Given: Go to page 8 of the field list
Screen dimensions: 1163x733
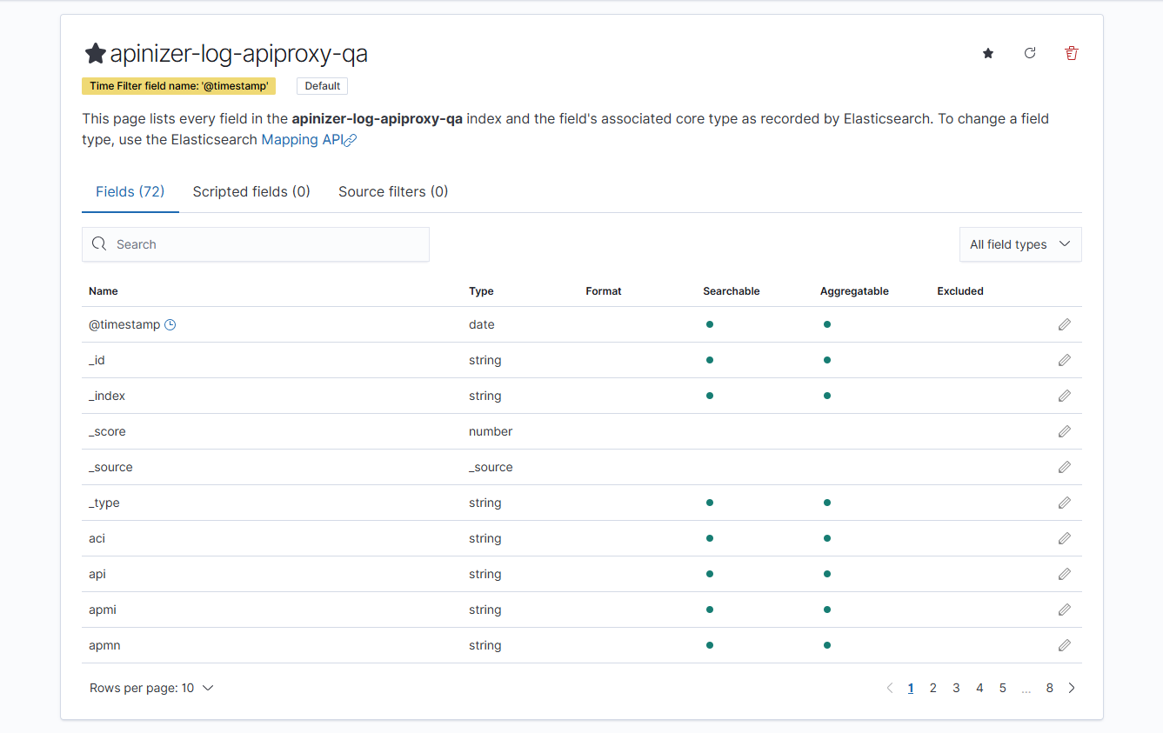Looking at the screenshot, I should pos(1049,688).
